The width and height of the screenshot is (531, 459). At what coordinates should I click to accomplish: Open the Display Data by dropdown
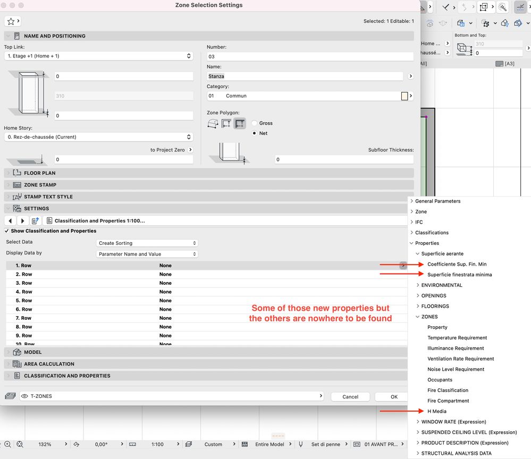pyautogui.click(x=147, y=254)
